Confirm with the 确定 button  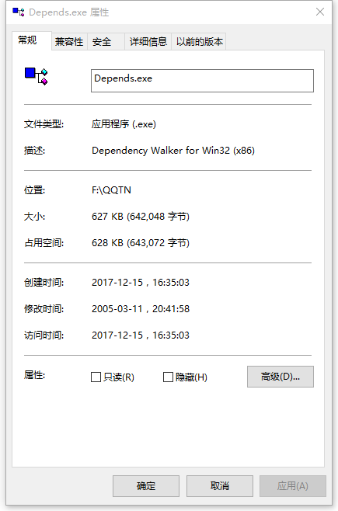[146, 486]
